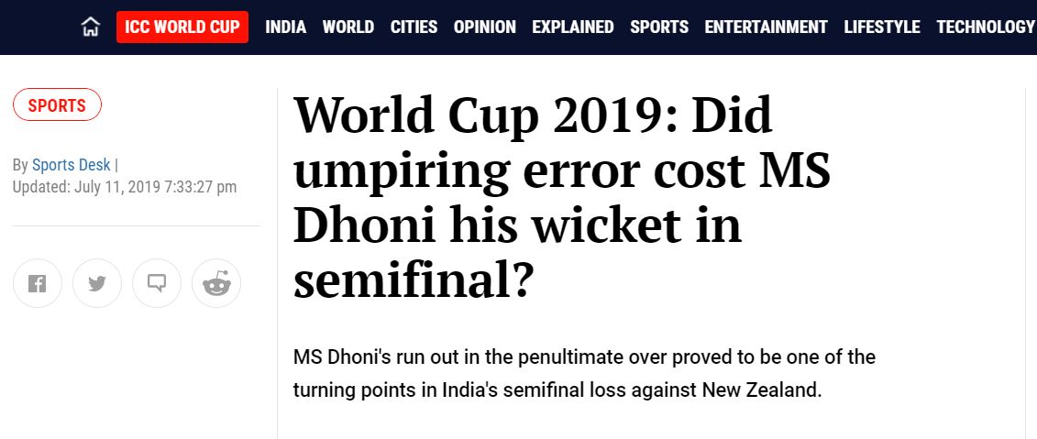
Task: Select the article summary paragraph about Dhoni
Action: pyautogui.click(x=584, y=374)
